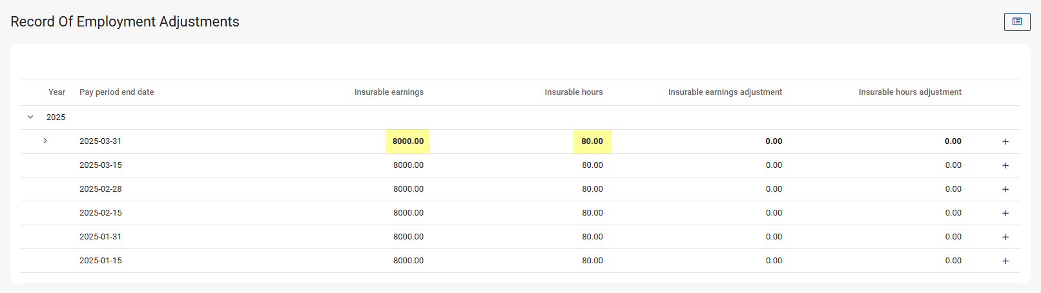Click Insurable hours adjustment column header
Screen dimensions: 1041x293
[x=909, y=92]
